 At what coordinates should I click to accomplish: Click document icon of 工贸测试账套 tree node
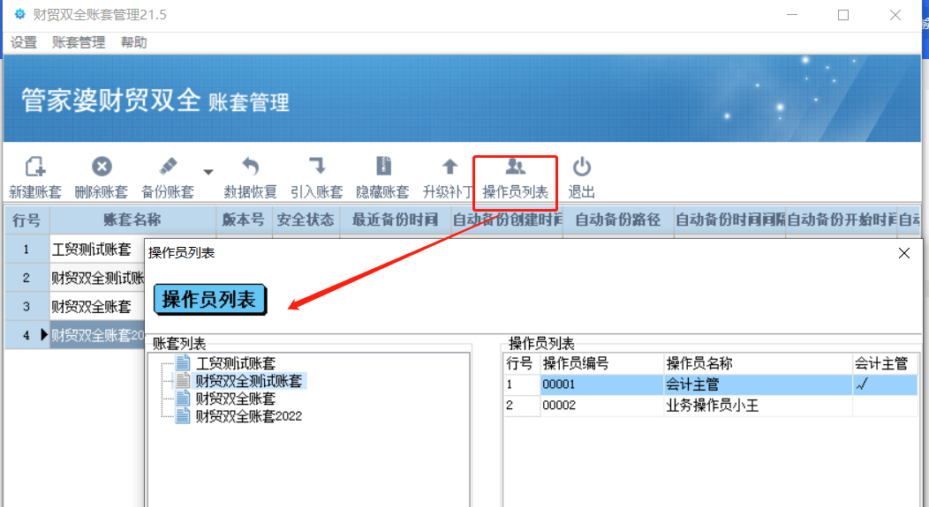[x=183, y=362]
